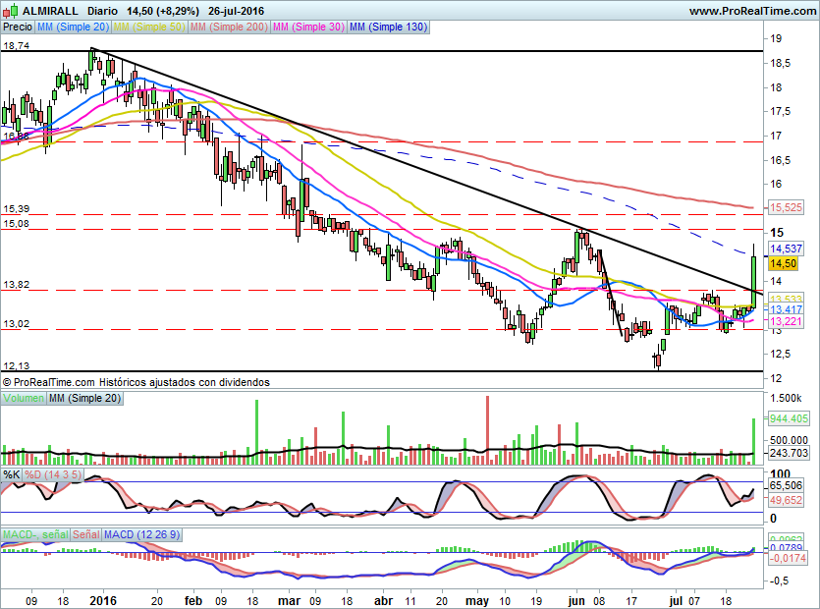Click the 12,13 support level label
The height and width of the screenshot is (609, 820).
pyautogui.click(x=17, y=365)
